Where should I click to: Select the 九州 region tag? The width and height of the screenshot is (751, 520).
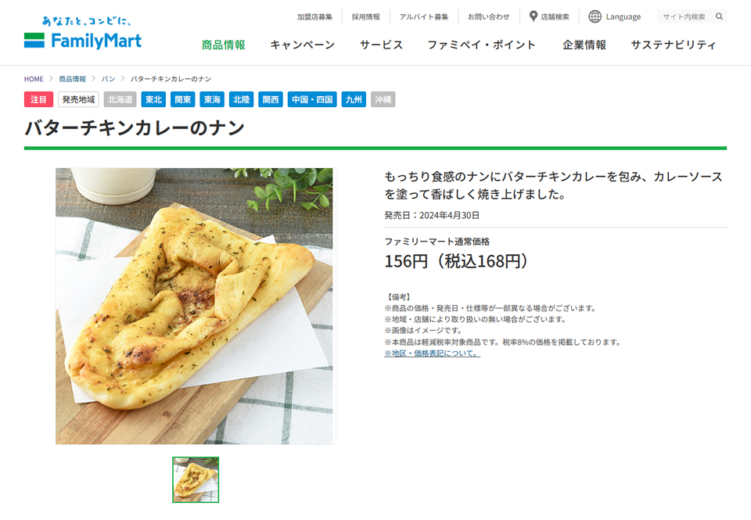click(354, 99)
